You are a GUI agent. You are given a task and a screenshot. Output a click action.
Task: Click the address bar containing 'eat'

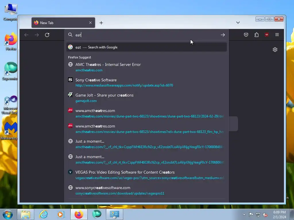[x=146, y=35]
